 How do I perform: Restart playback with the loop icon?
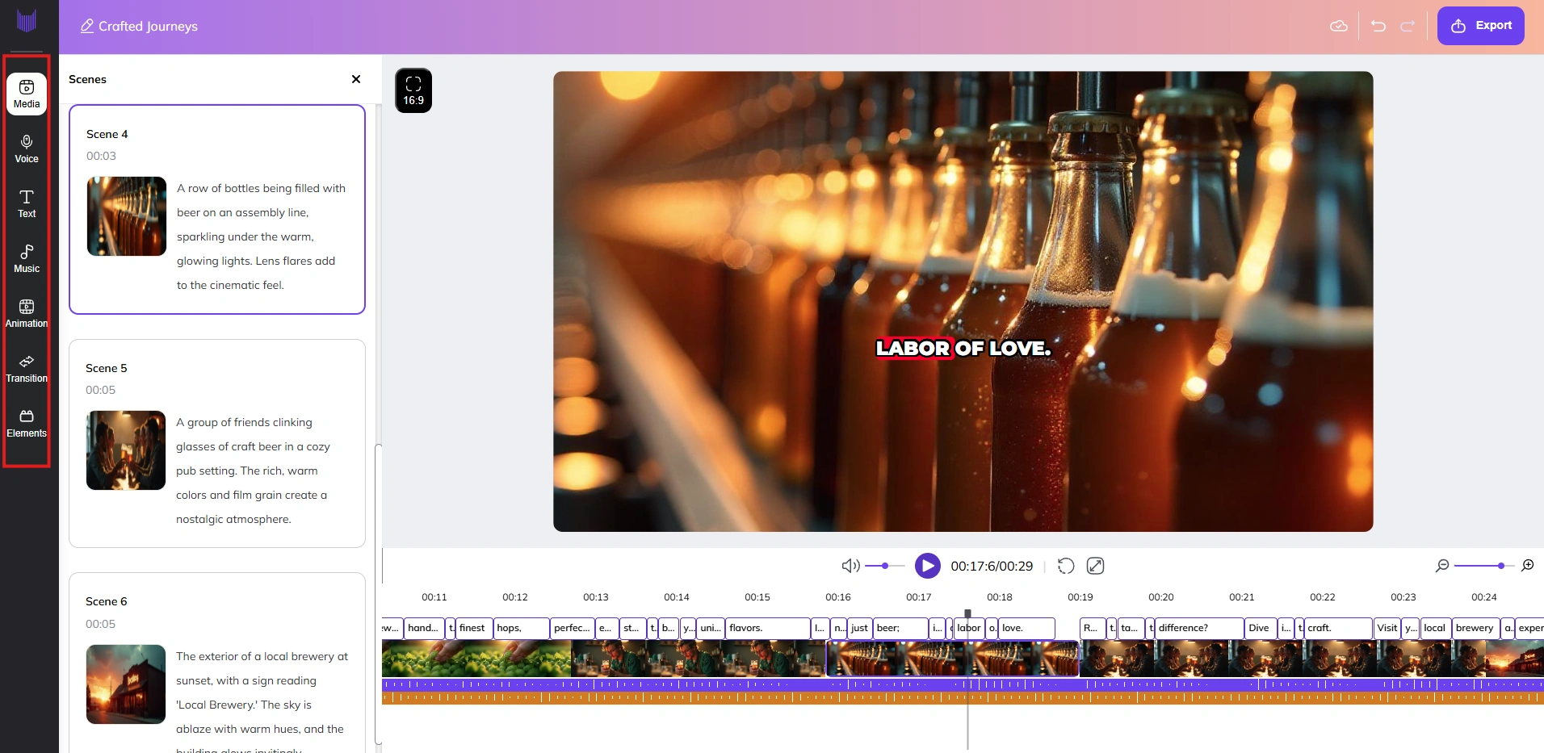tap(1066, 566)
